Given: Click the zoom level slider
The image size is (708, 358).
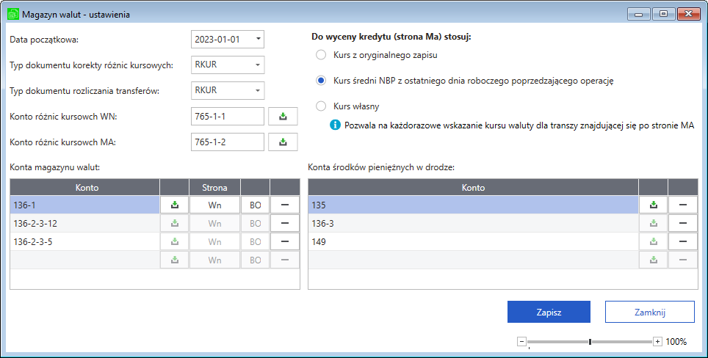Looking at the screenshot, I should (590, 341).
